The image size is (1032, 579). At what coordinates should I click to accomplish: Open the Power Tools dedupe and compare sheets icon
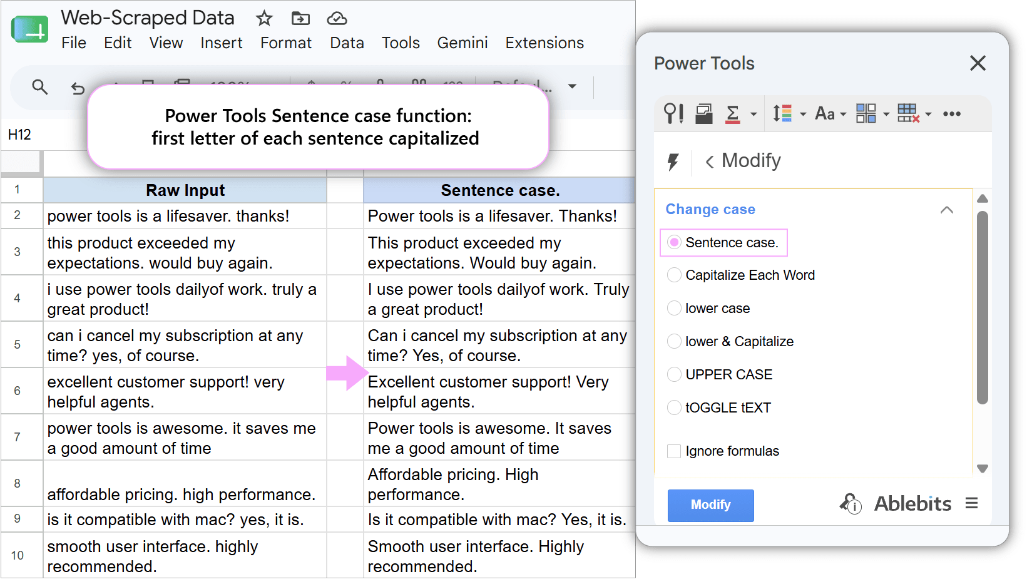click(x=704, y=113)
